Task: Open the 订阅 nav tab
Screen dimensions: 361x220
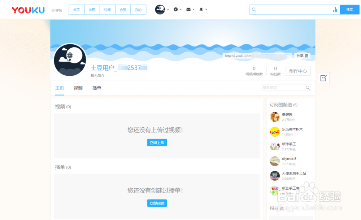Action: point(107,10)
